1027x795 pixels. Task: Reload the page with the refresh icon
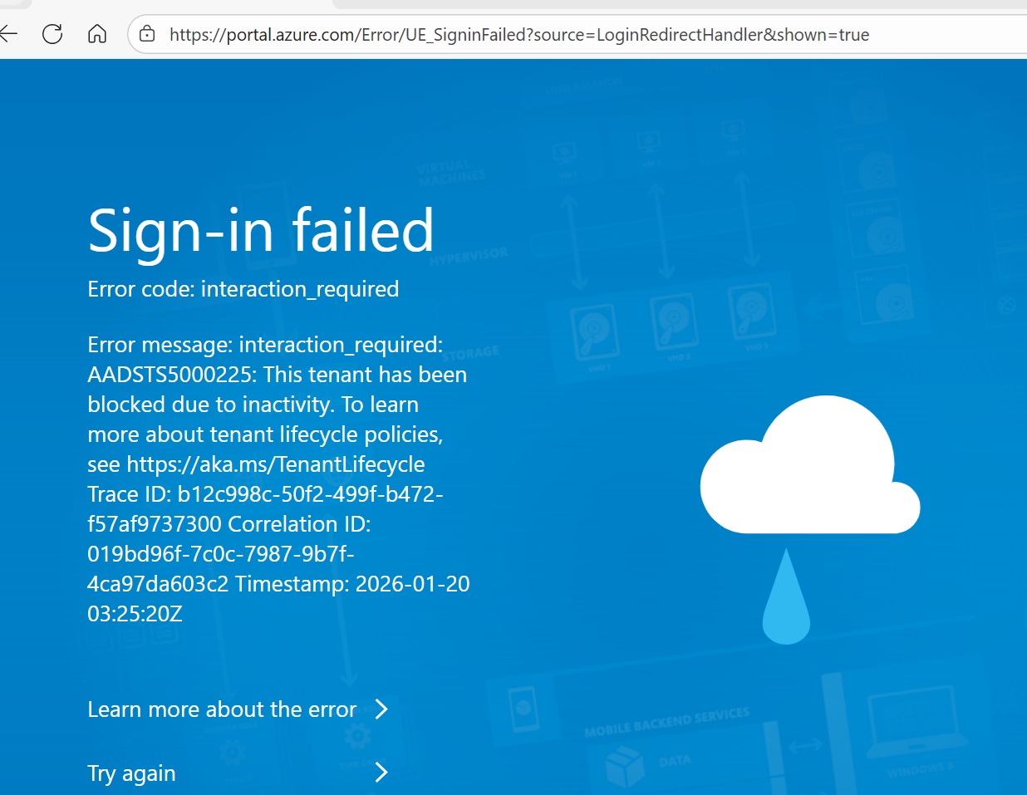(52, 34)
